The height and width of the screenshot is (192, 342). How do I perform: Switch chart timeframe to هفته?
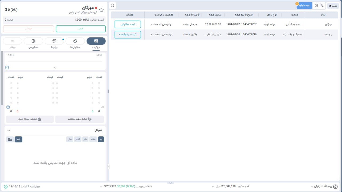pos(93,139)
